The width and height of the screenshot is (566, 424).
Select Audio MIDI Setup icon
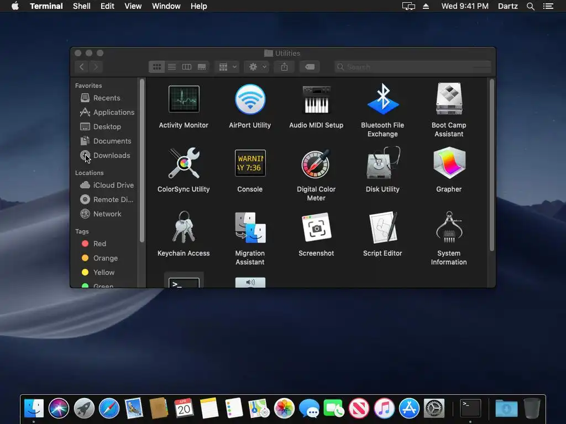pos(316,100)
